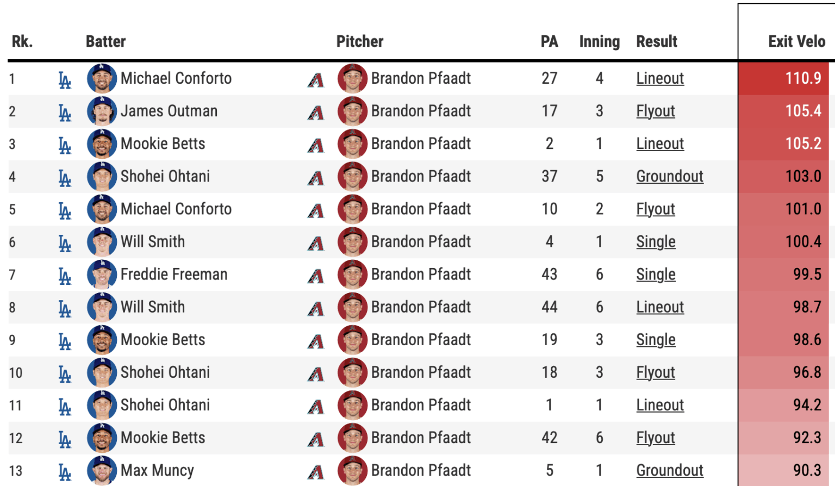Click the Diamondbacks logo in row 2
The image size is (835, 486).
(x=316, y=113)
